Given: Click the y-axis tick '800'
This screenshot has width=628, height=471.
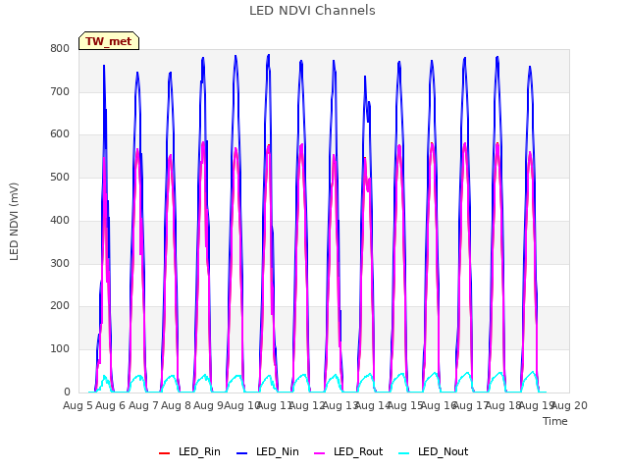Looking at the screenshot, I should [60, 49].
